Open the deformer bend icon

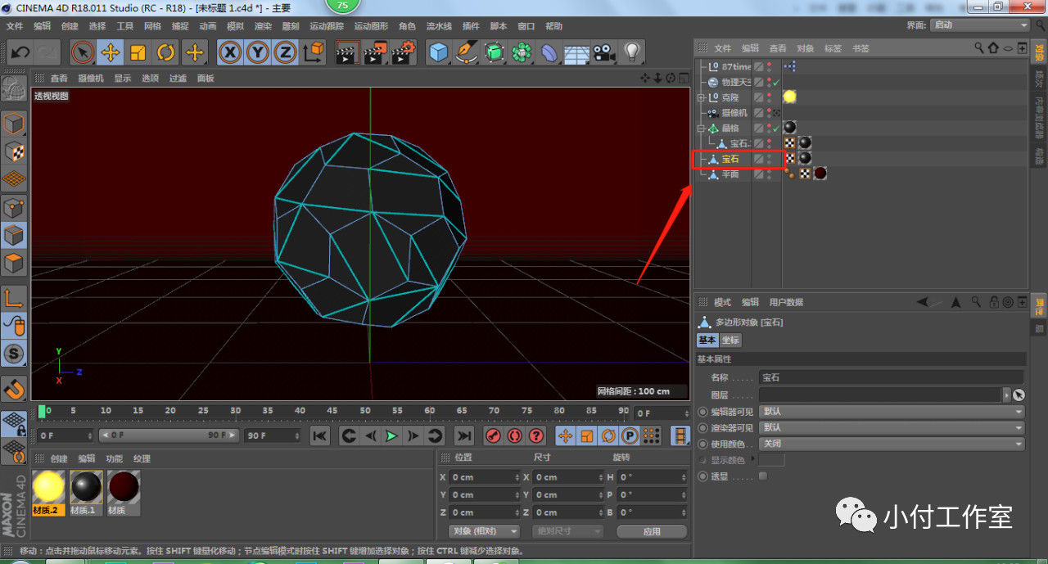click(549, 53)
